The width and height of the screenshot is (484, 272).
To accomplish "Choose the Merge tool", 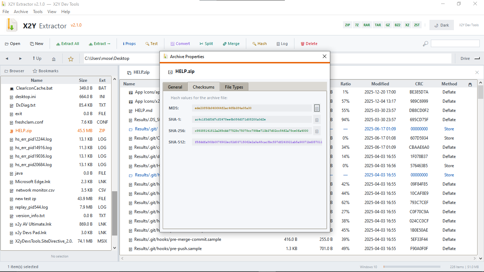I will tap(231, 44).
